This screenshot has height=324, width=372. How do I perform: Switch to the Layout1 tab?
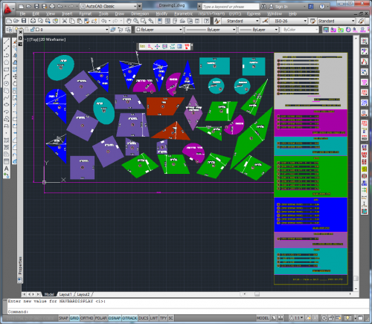point(65,294)
